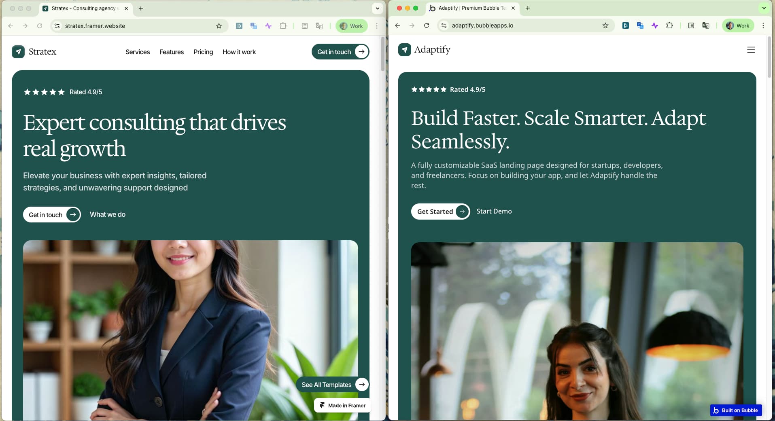View site information for adaptify.bubbleapps.io

(444, 25)
